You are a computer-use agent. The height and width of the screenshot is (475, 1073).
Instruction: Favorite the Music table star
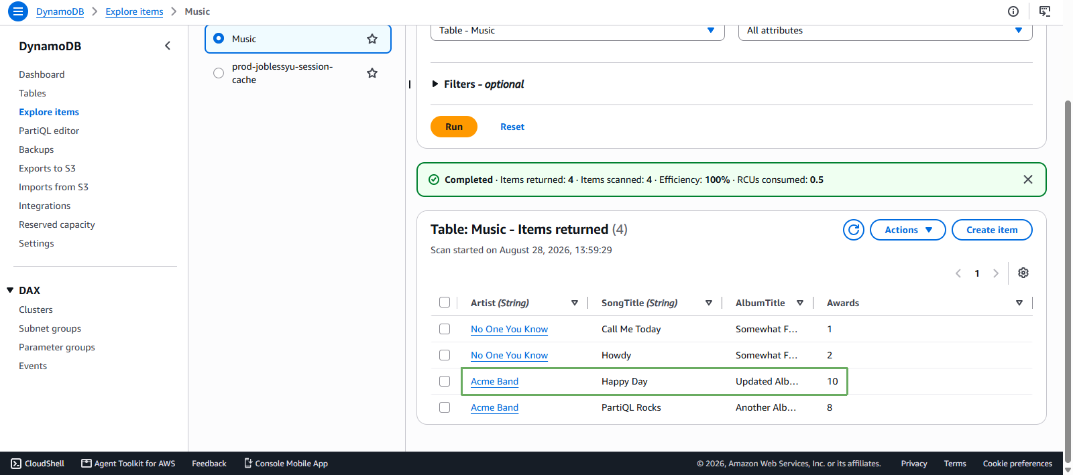372,39
